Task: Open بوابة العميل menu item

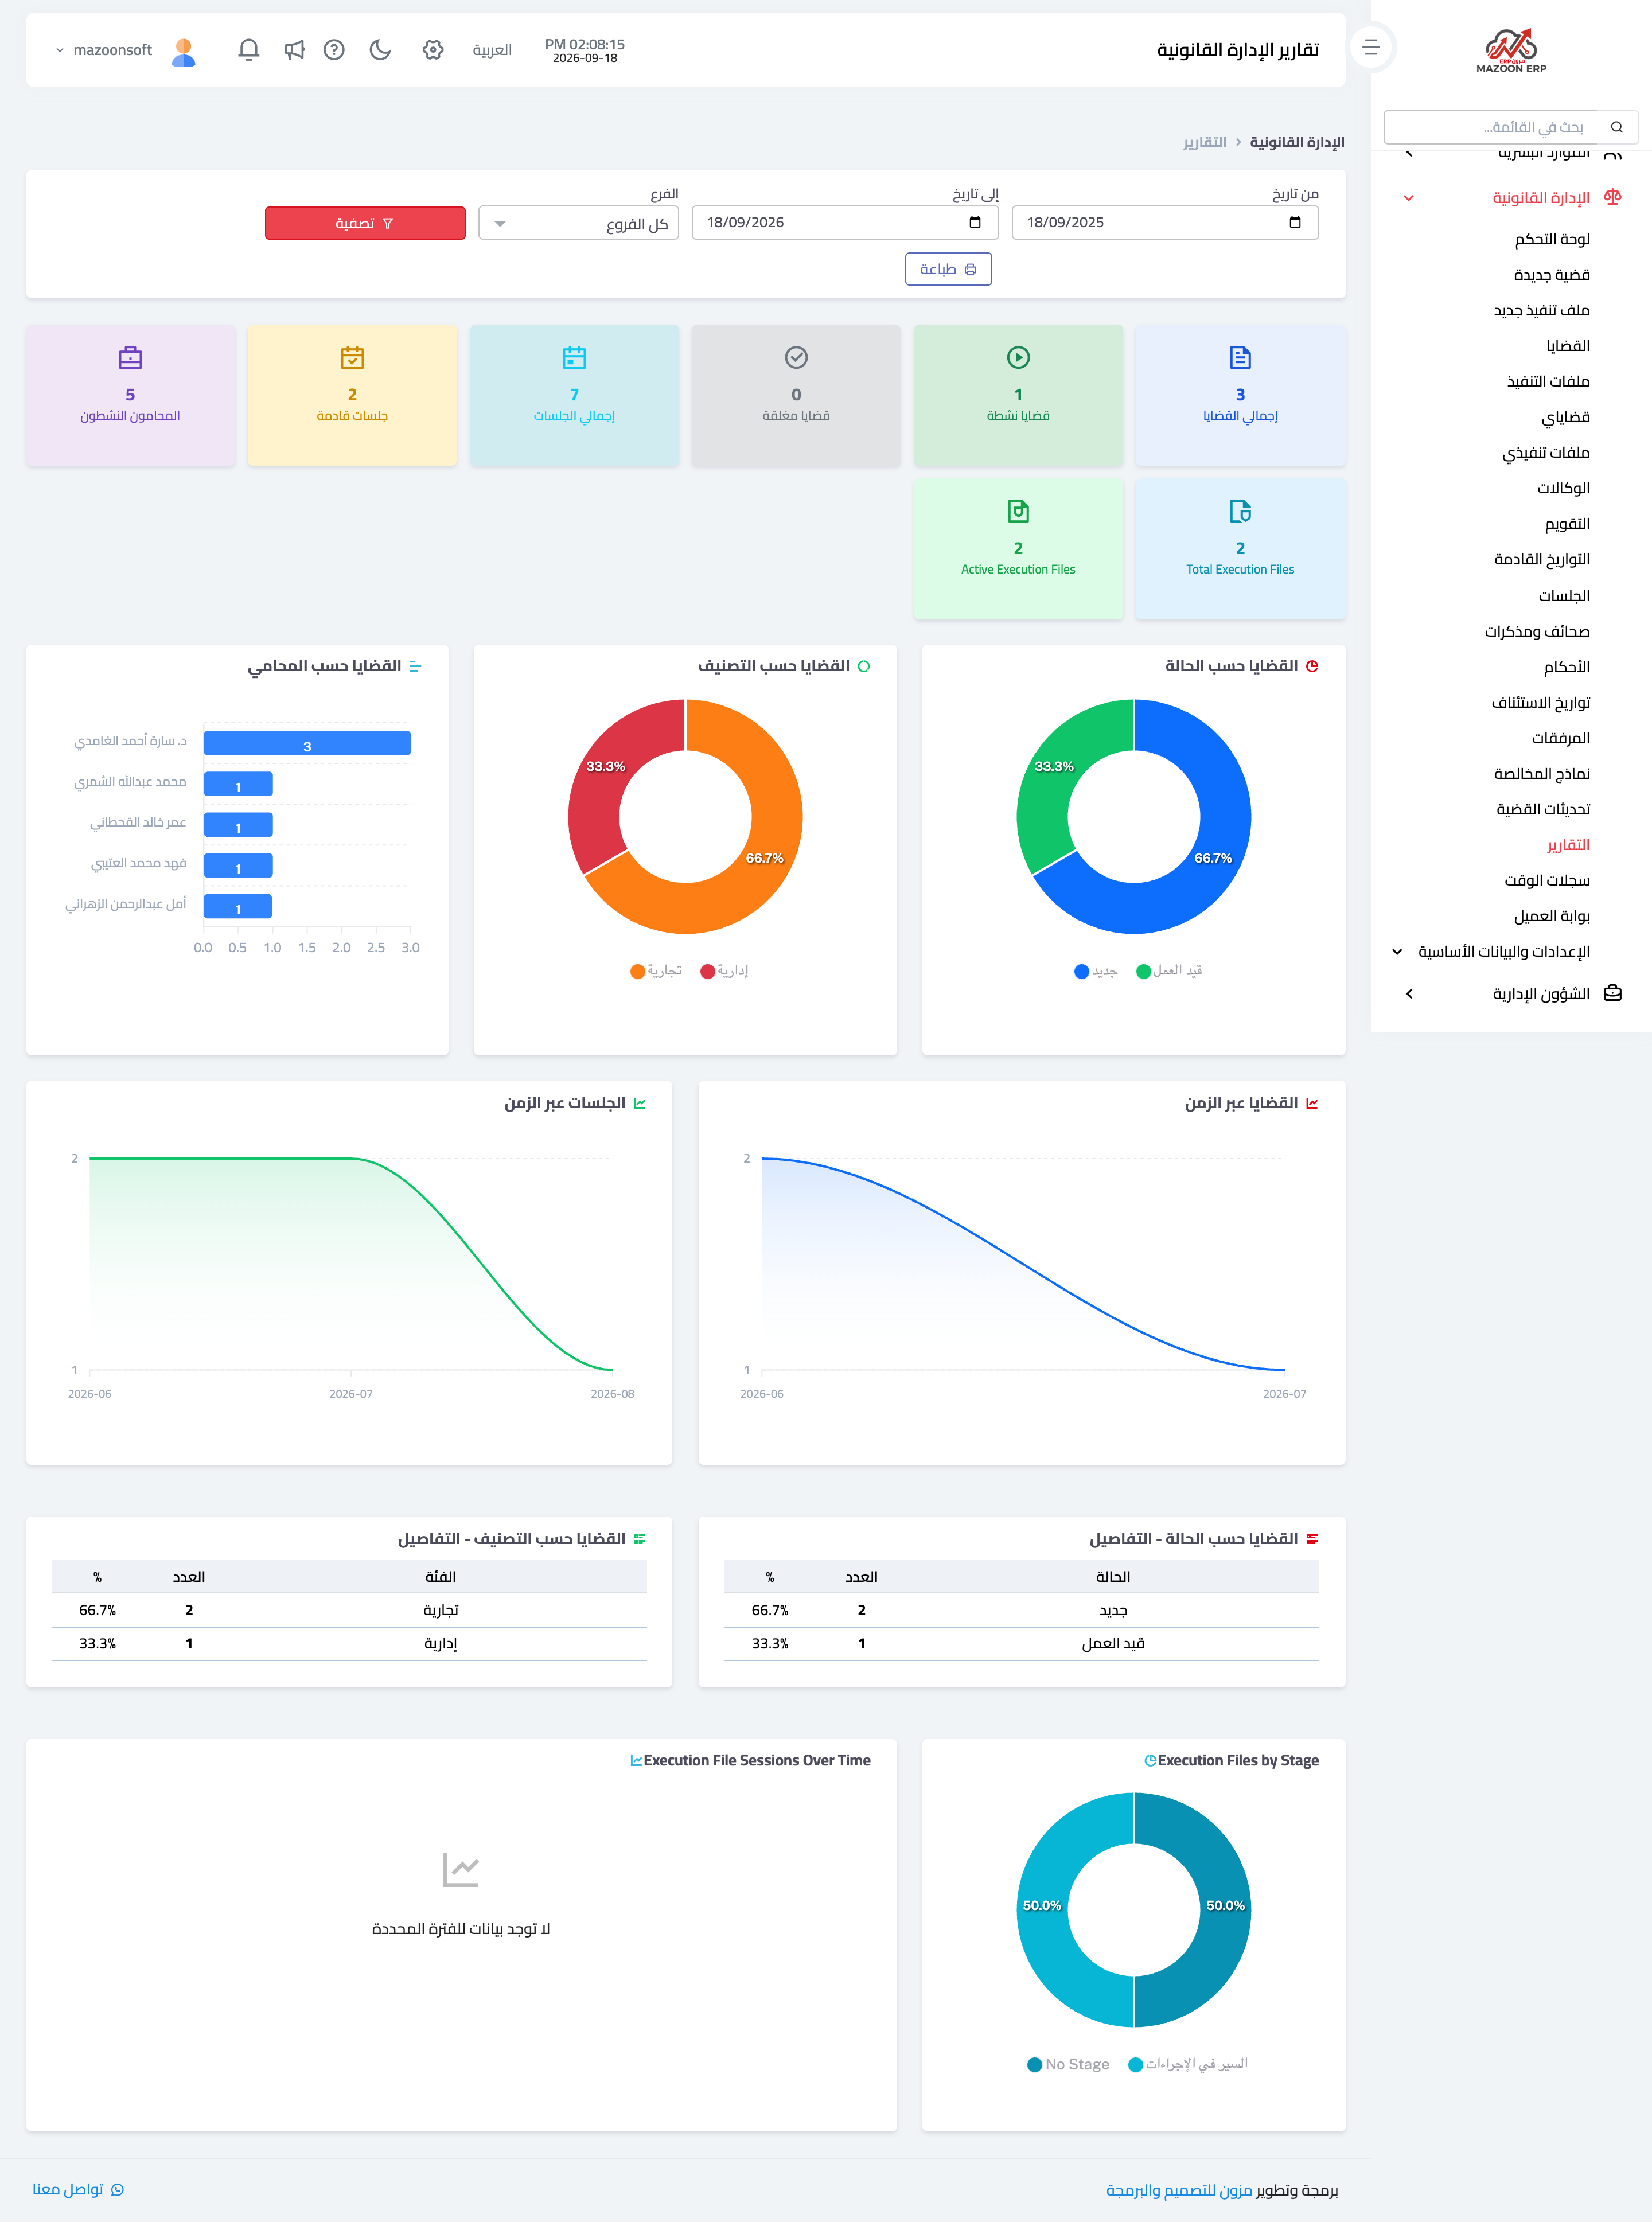Action: 1551,915
